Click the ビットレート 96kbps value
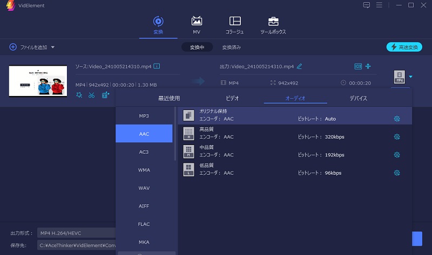This screenshot has width=432, height=255. tap(333, 173)
